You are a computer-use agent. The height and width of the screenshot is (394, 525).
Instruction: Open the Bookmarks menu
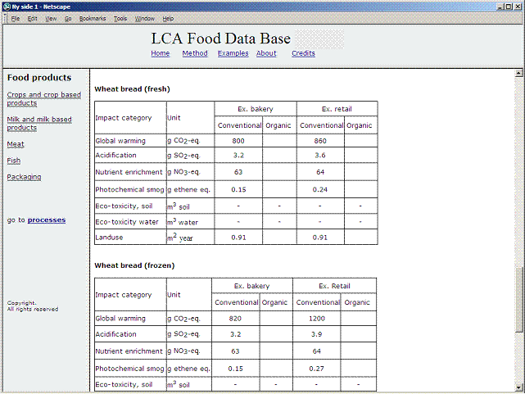click(93, 19)
